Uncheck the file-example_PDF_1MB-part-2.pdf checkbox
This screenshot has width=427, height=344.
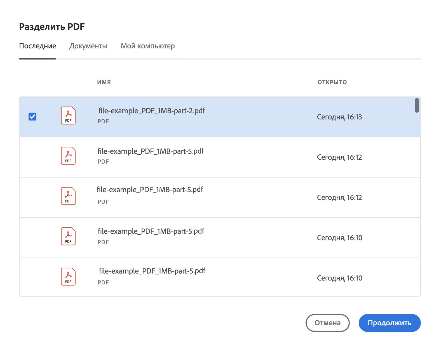click(x=32, y=116)
